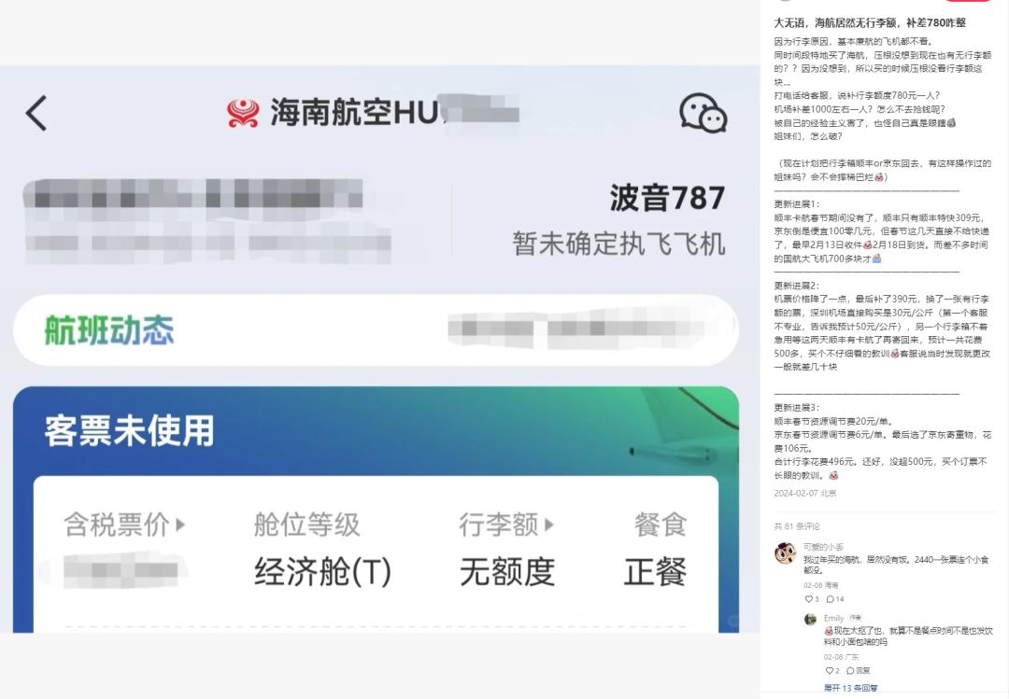Click the post title about 海航无行李额
This screenshot has width=1009, height=699.
click(x=870, y=22)
